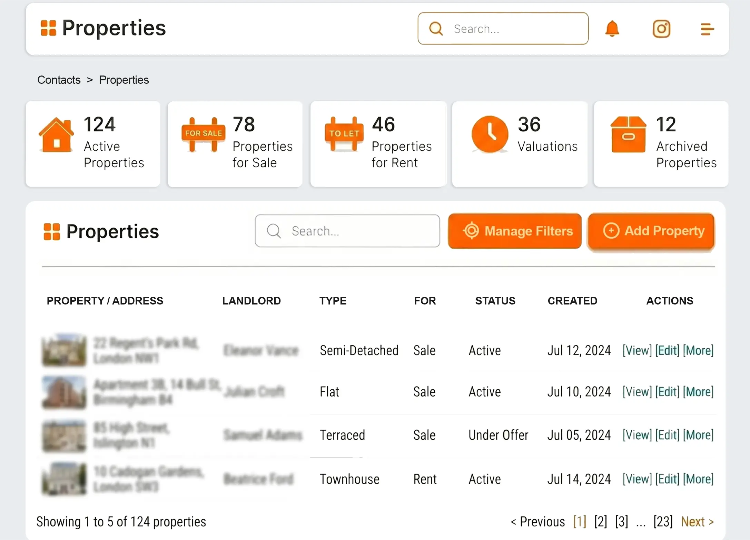Click the magnifier icon in top search
The height and width of the screenshot is (540, 750).
tap(436, 29)
